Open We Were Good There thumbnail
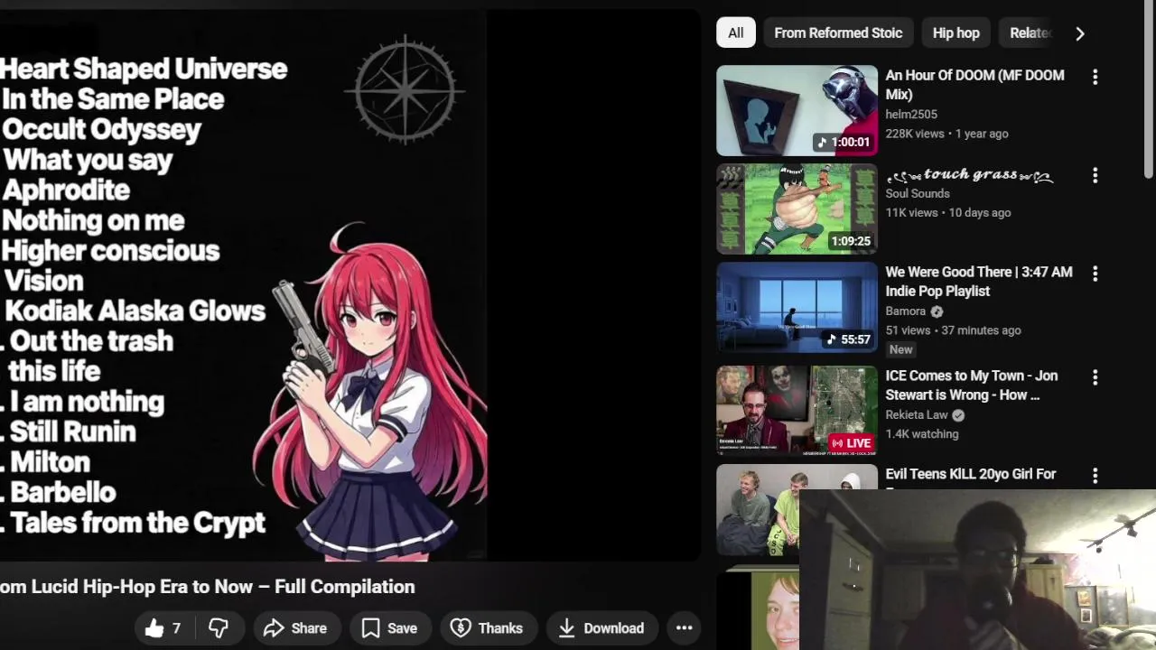The width and height of the screenshot is (1156, 650). [x=797, y=307]
